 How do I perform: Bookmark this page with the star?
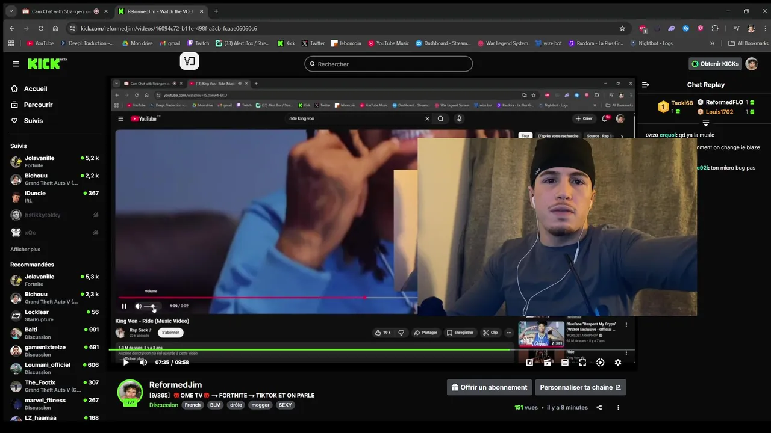tap(622, 28)
